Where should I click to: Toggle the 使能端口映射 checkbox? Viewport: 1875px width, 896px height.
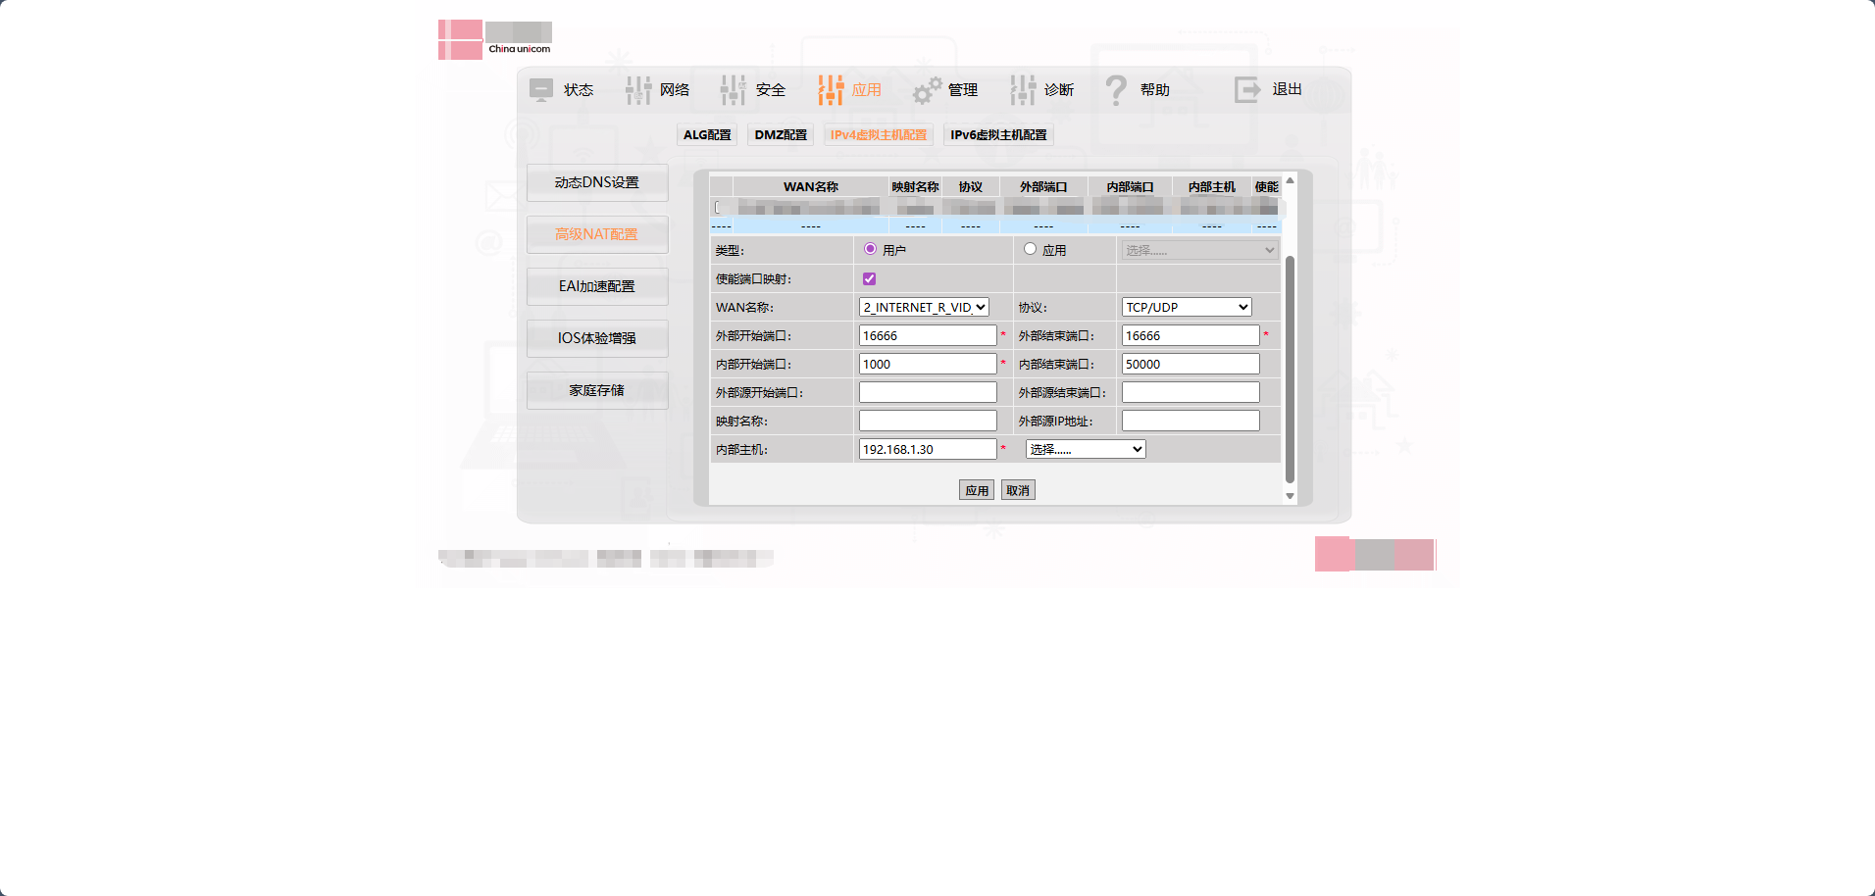[869, 279]
